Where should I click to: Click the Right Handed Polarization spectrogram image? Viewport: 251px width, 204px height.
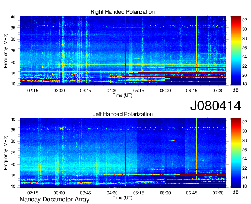click(x=123, y=50)
